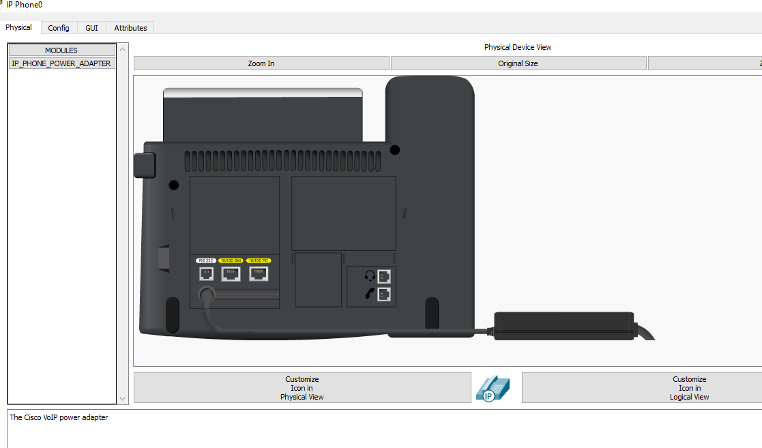762x448 pixels.
Task: Switch to the Physical tab
Action: (x=18, y=27)
